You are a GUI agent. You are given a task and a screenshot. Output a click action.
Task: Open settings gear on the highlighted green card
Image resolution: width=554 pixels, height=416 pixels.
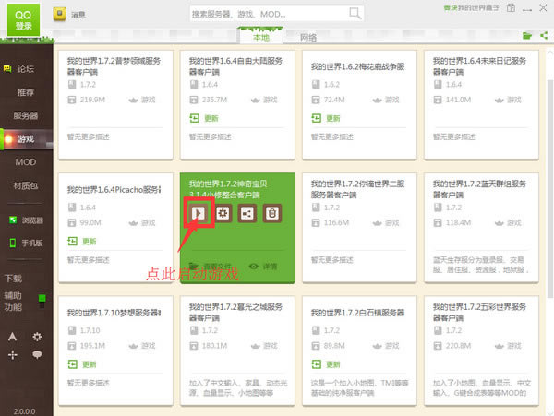coord(223,213)
